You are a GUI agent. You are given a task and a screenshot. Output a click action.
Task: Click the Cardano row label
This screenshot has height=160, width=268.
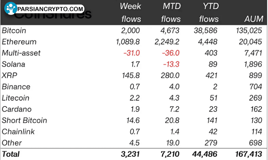pyautogui.click(x=17, y=109)
